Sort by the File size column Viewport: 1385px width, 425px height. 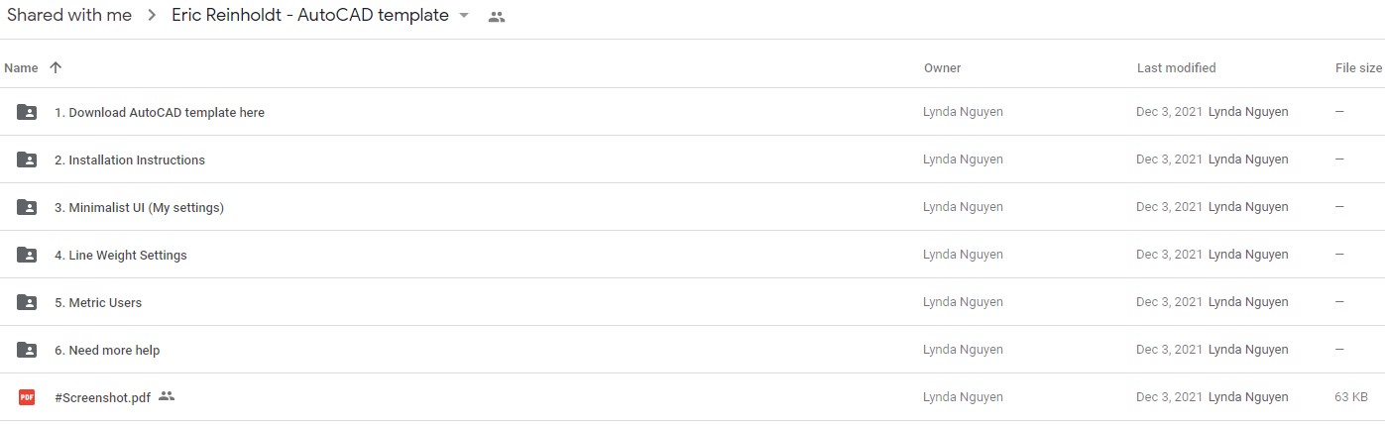pos(1358,68)
